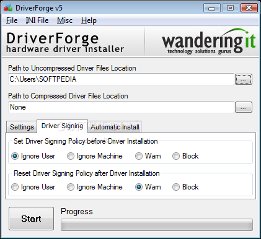Select Warn policy after driver installation
The image size is (261, 239).
[x=148, y=187]
